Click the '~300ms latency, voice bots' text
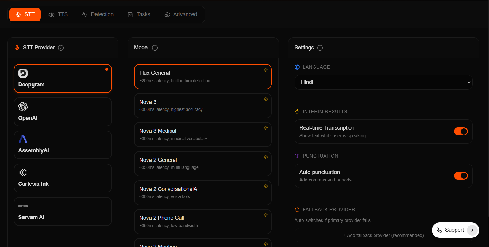489x247 pixels. 165,197
